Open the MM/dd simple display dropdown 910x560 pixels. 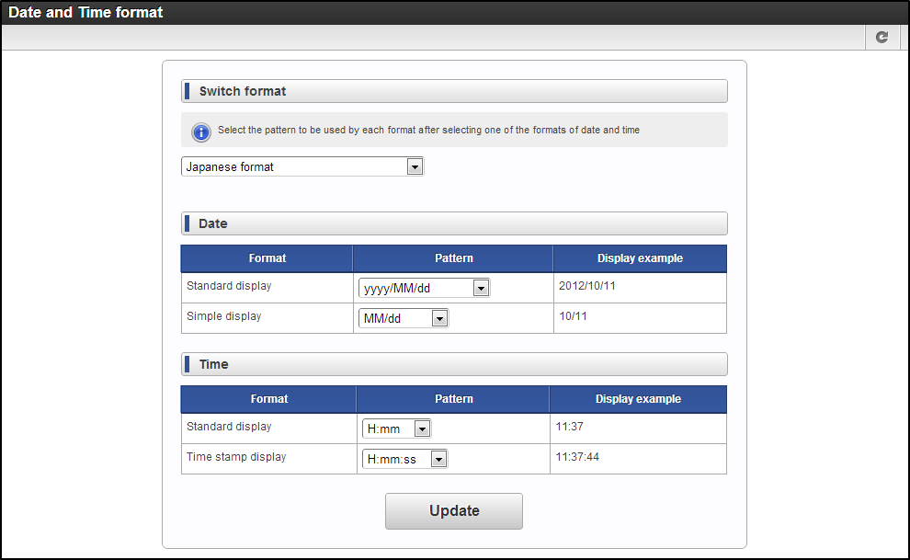(404, 318)
